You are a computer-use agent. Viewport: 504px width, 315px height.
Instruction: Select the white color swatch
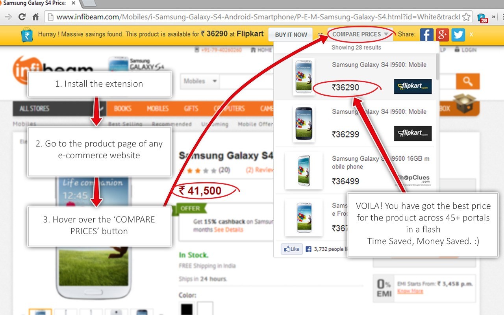click(x=205, y=309)
